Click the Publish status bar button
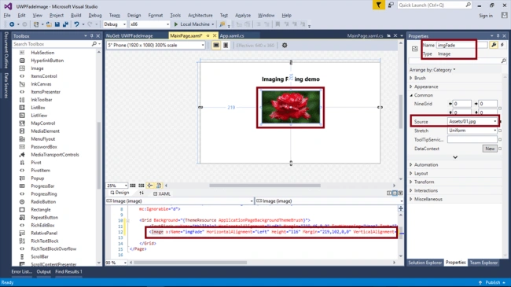 pyautogui.click(x=492, y=282)
